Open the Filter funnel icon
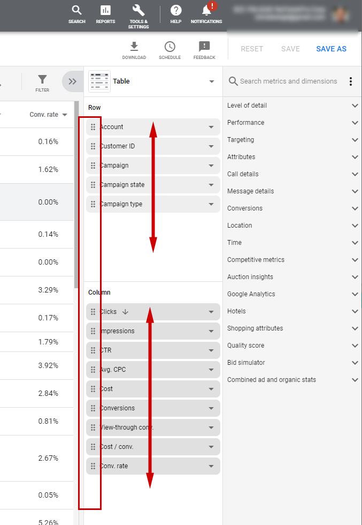The height and width of the screenshot is (525, 362). tap(42, 79)
